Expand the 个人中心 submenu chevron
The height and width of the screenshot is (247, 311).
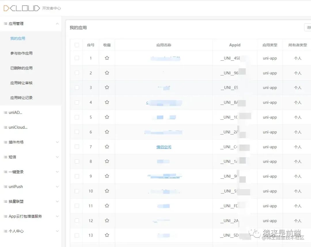pyautogui.click(x=57, y=231)
